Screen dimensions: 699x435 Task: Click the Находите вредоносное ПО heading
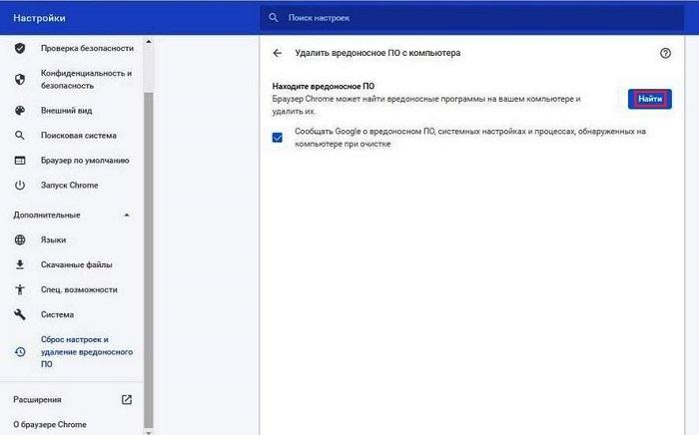tap(324, 87)
